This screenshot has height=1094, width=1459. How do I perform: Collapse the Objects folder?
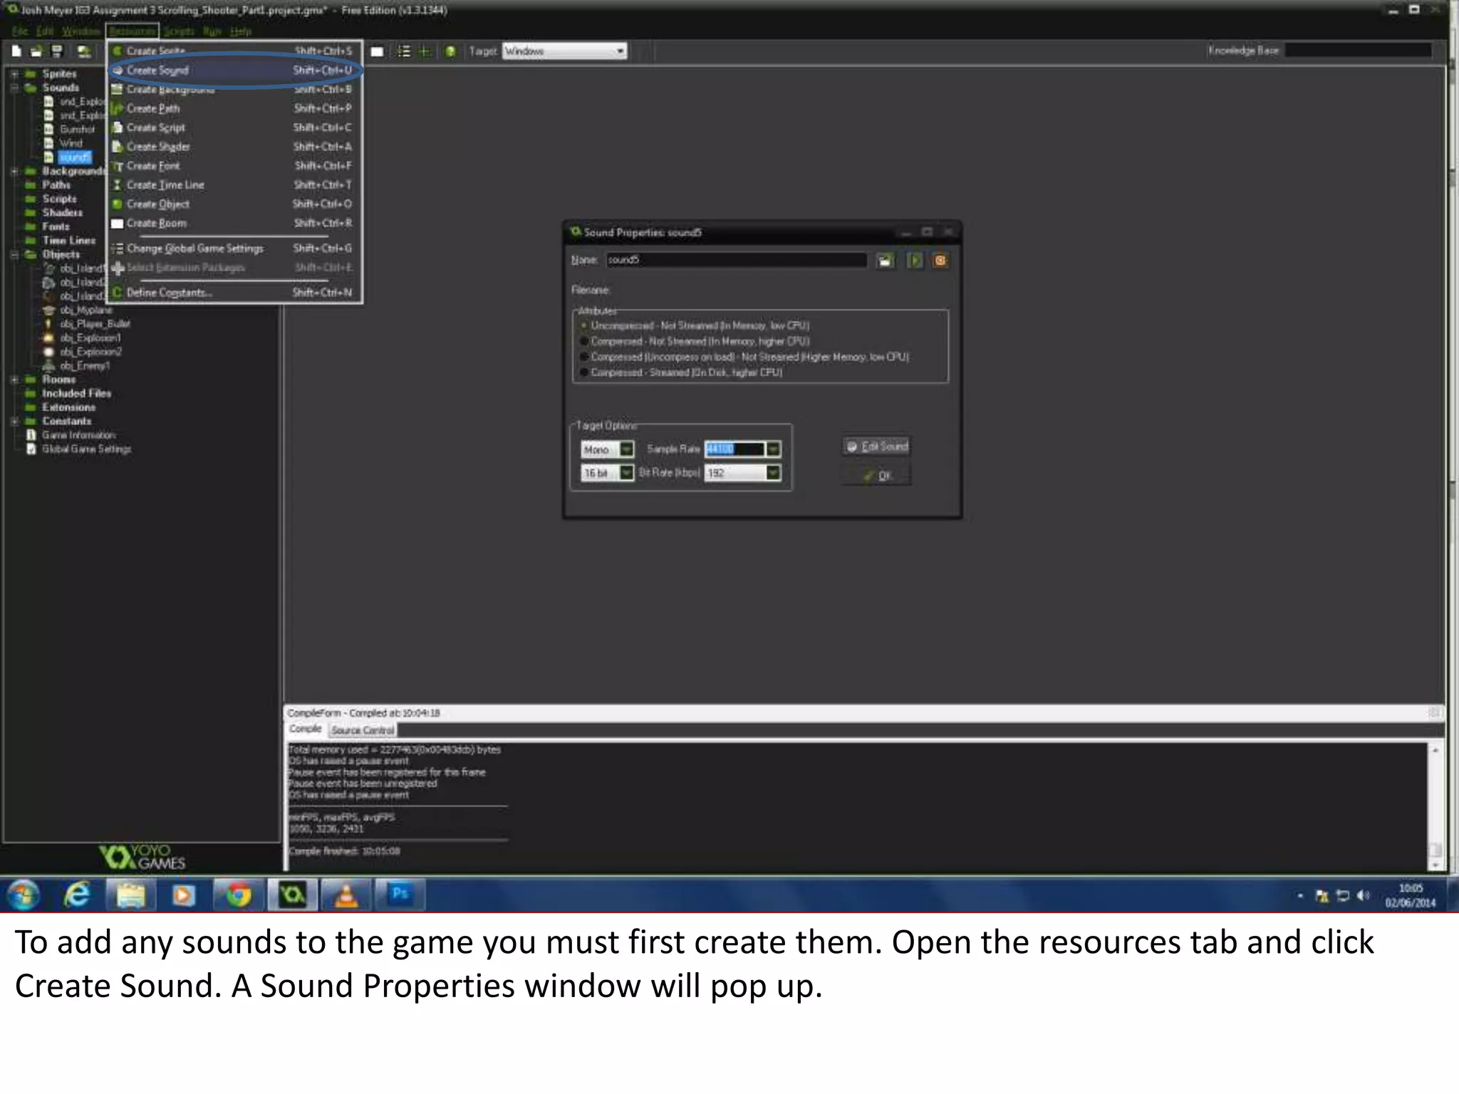(x=14, y=254)
